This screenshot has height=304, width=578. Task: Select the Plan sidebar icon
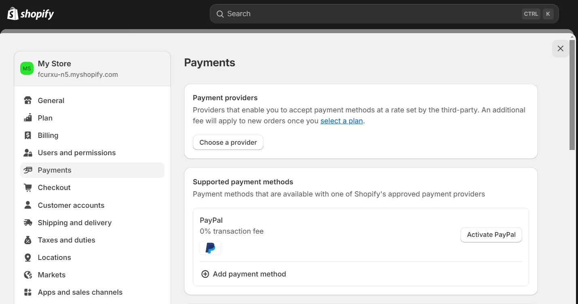click(x=28, y=118)
